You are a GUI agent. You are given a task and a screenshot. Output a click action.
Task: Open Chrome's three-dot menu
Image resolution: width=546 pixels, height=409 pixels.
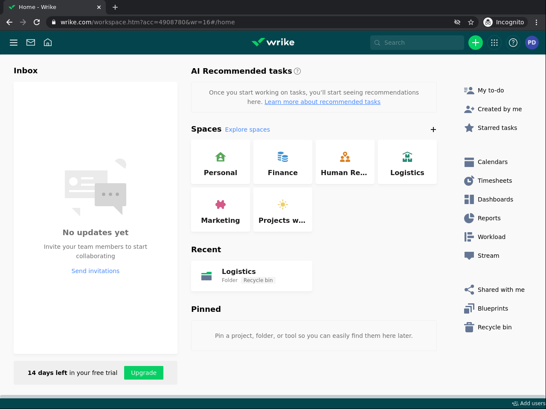pyautogui.click(x=537, y=22)
